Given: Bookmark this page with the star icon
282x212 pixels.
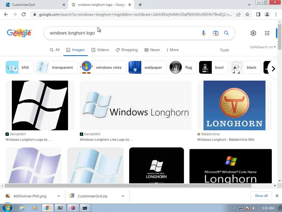Looking at the screenshot, I should (247, 14).
